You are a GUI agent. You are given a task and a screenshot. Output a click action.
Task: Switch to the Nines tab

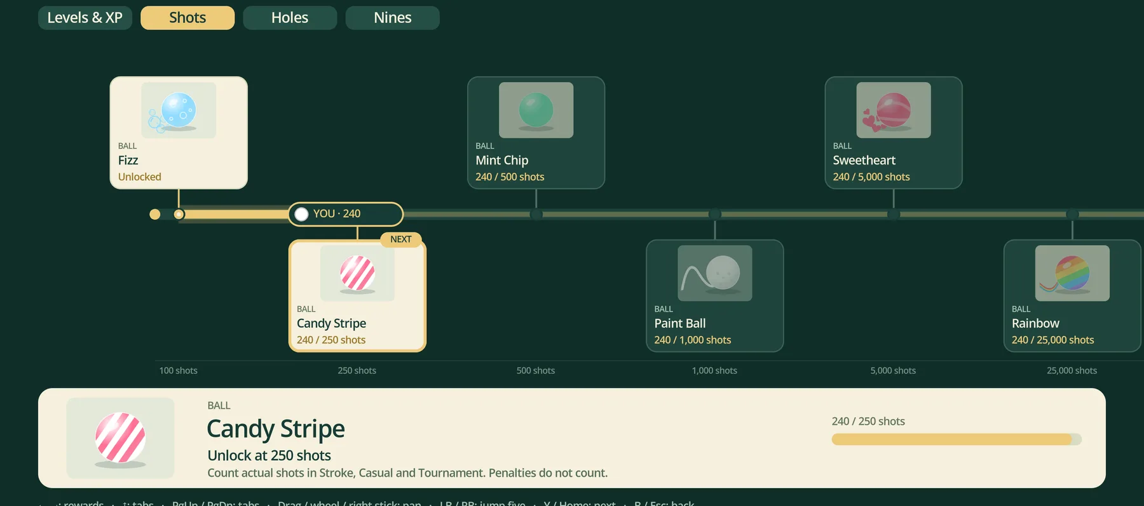(393, 18)
